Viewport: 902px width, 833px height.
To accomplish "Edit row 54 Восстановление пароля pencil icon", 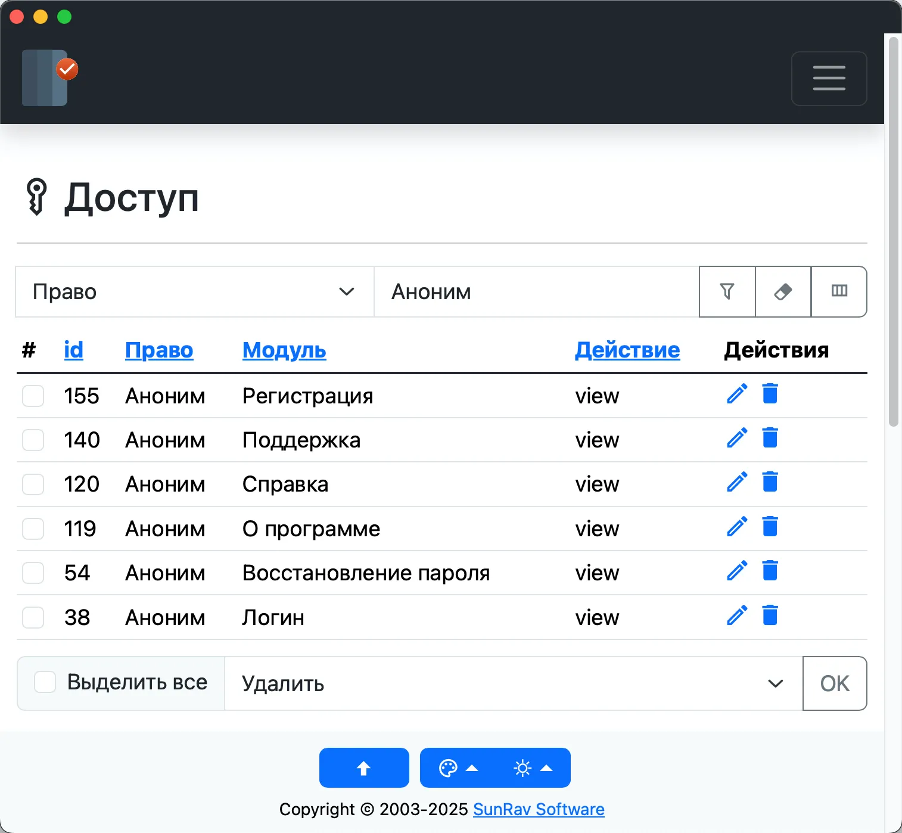I will [737, 571].
